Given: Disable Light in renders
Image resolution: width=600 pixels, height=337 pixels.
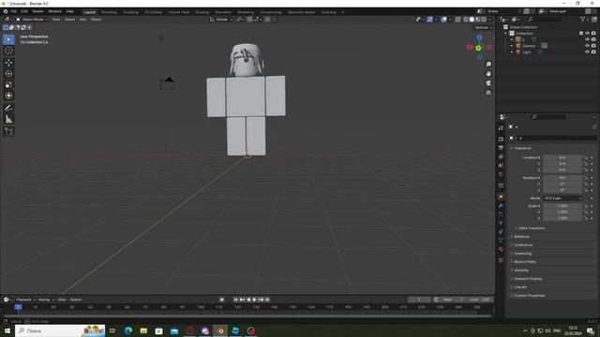Looking at the screenshot, I should [593, 52].
